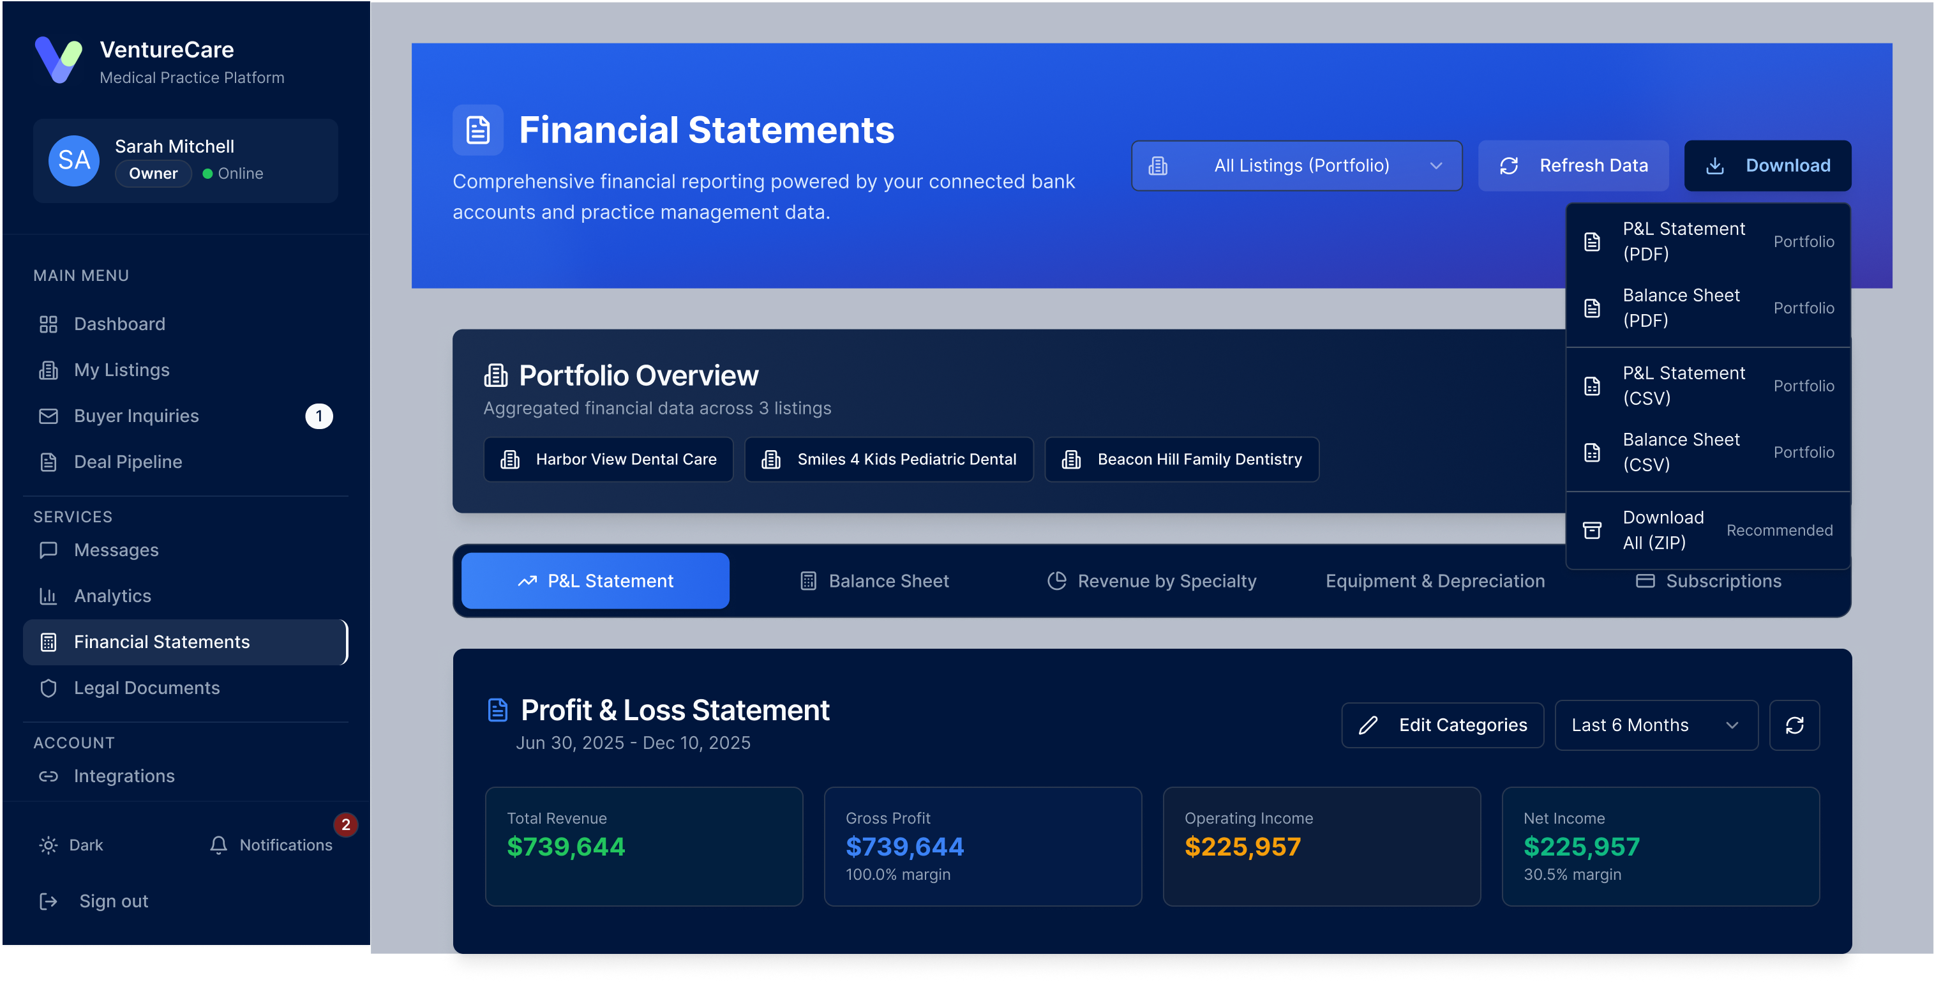The width and height of the screenshot is (1934, 982).
Task: Switch to the Balance Sheet tab
Action: pos(874,581)
